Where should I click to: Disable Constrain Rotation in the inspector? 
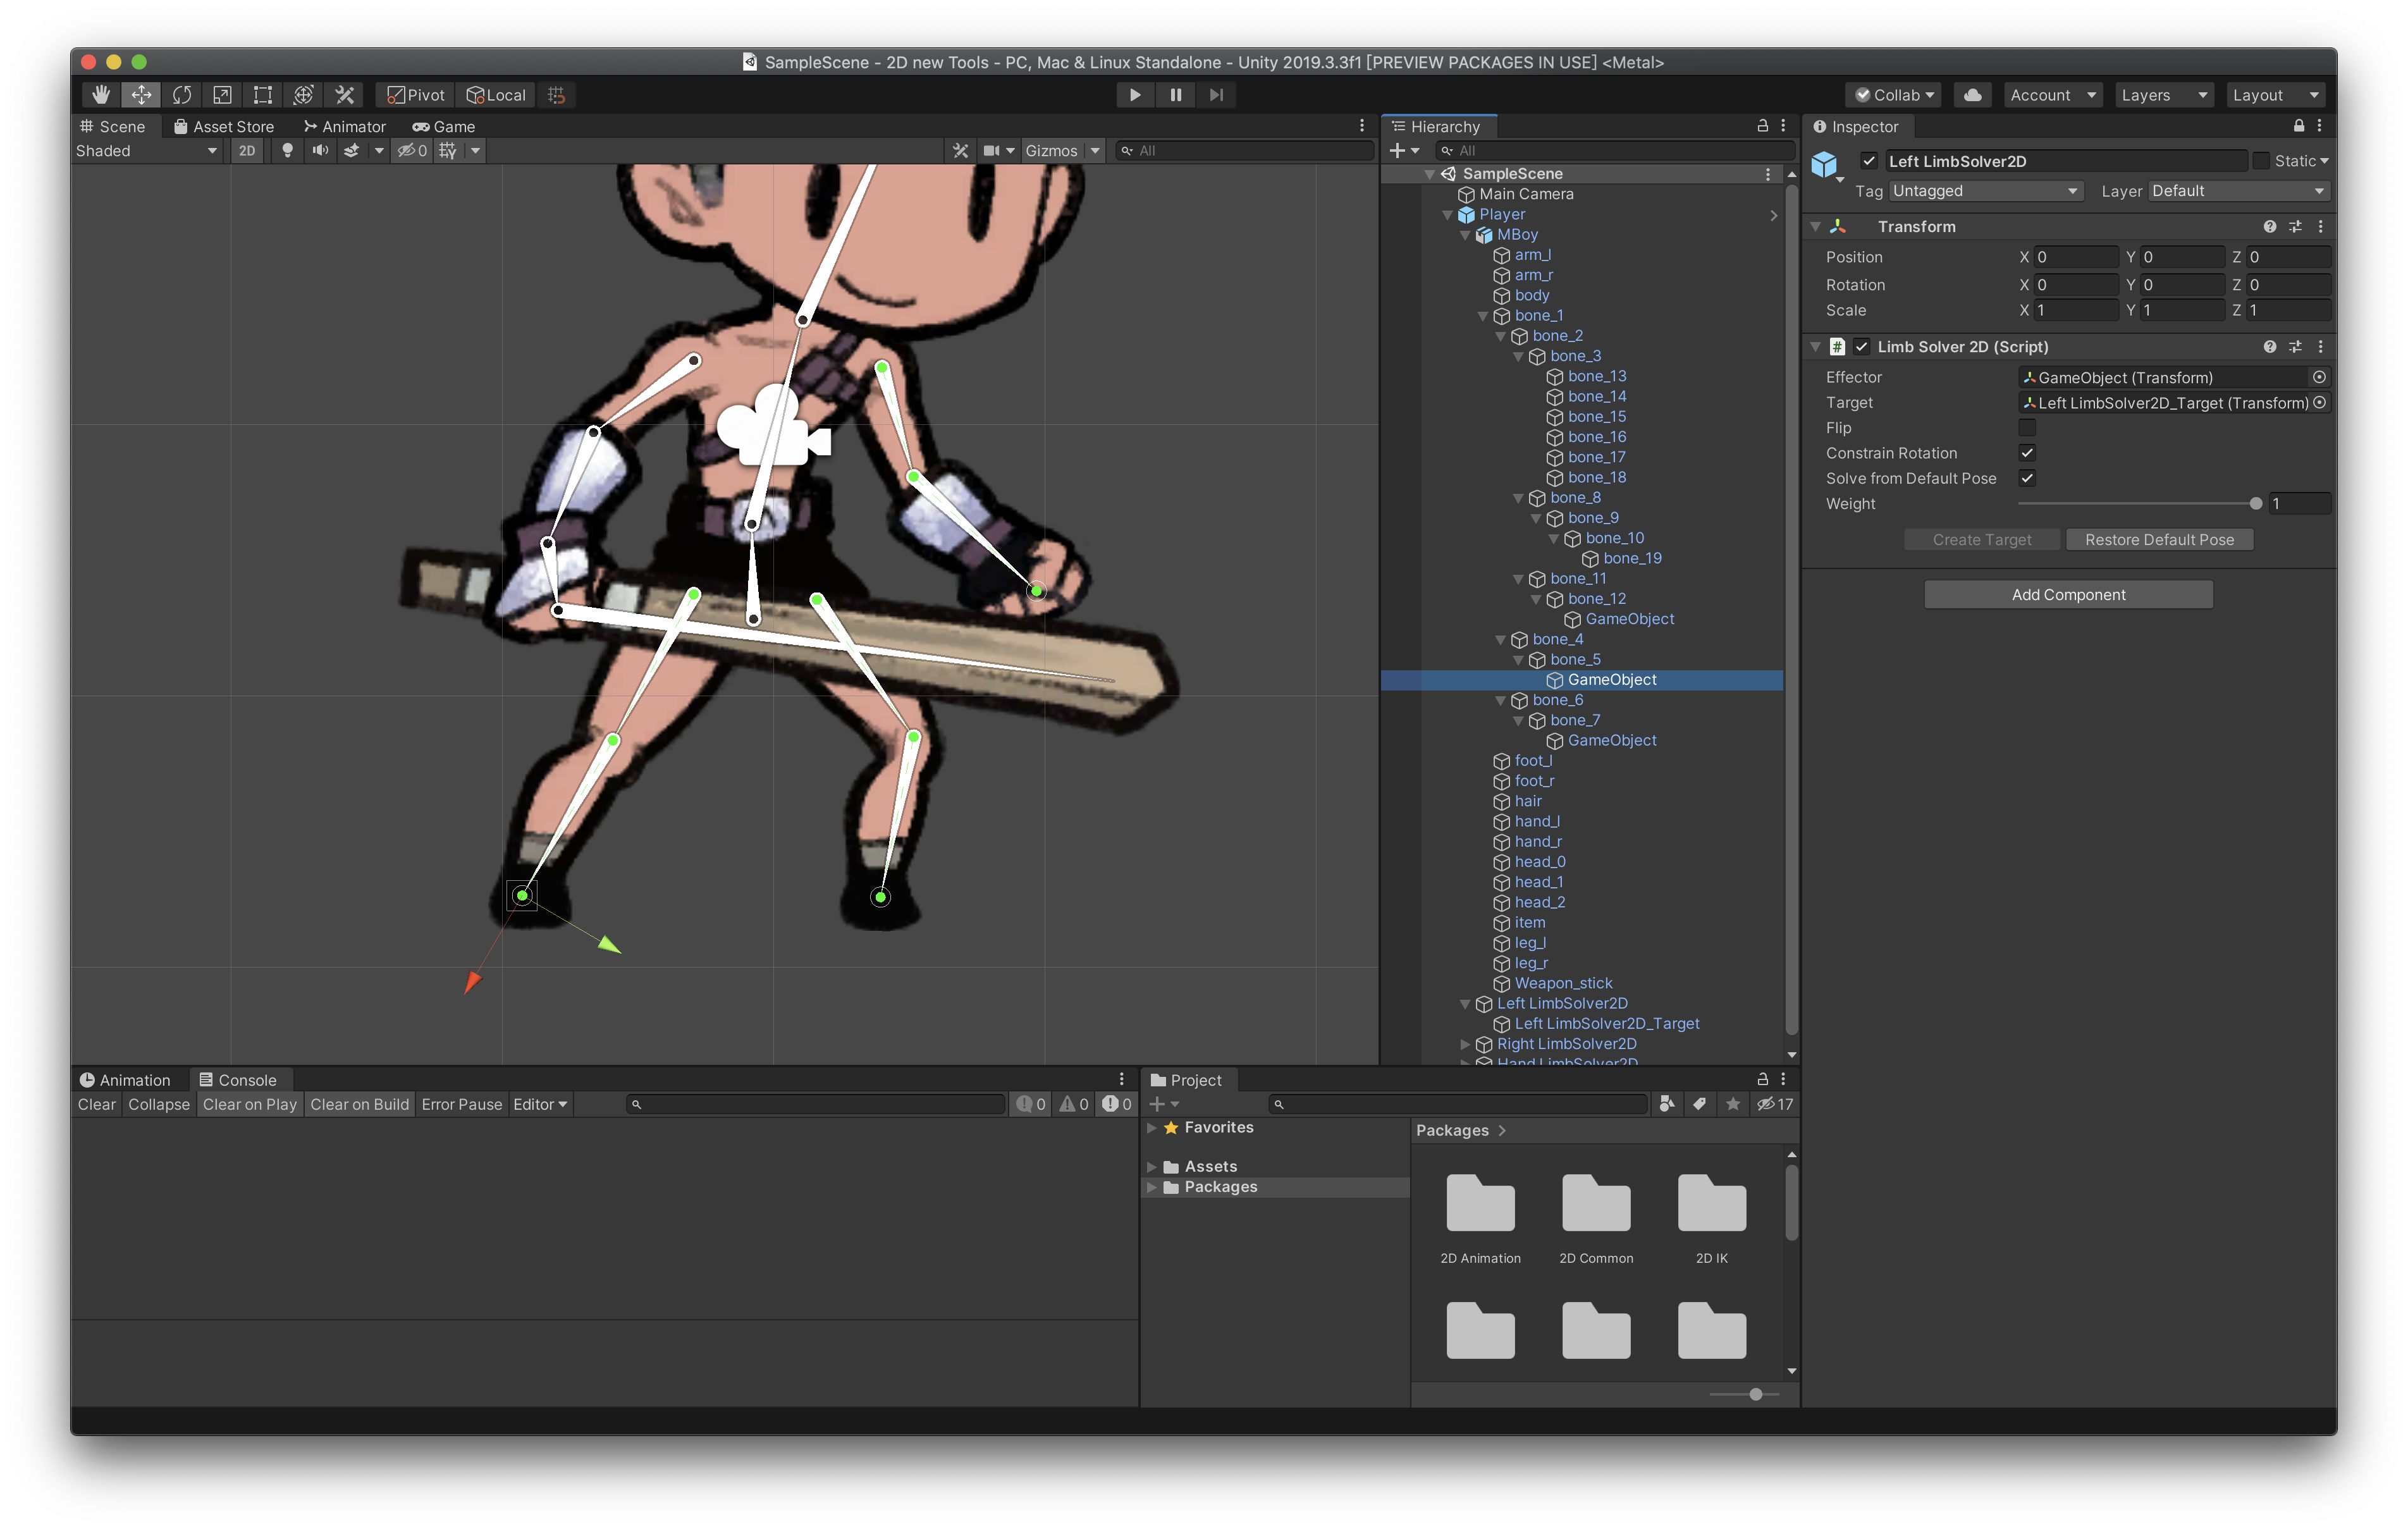[x=2028, y=453]
